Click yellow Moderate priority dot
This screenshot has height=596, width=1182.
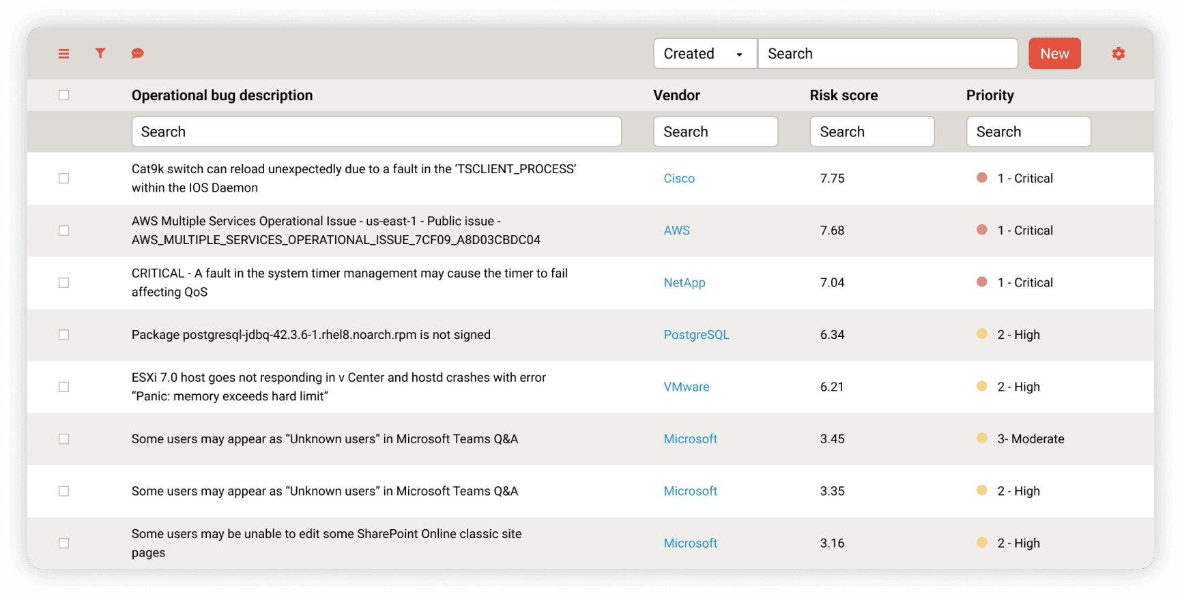point(981,438)
